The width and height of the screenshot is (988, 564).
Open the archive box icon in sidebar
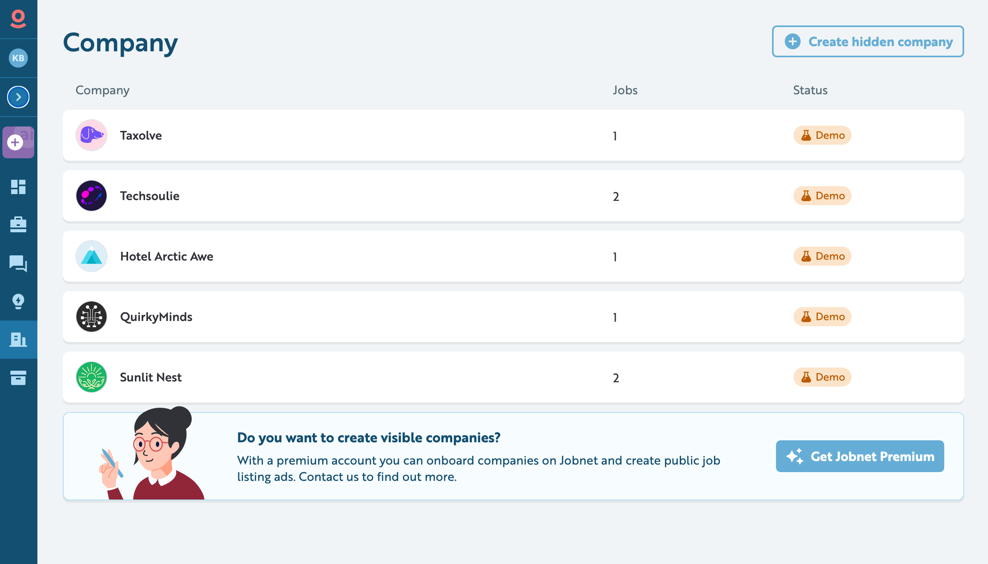point(18,377)
